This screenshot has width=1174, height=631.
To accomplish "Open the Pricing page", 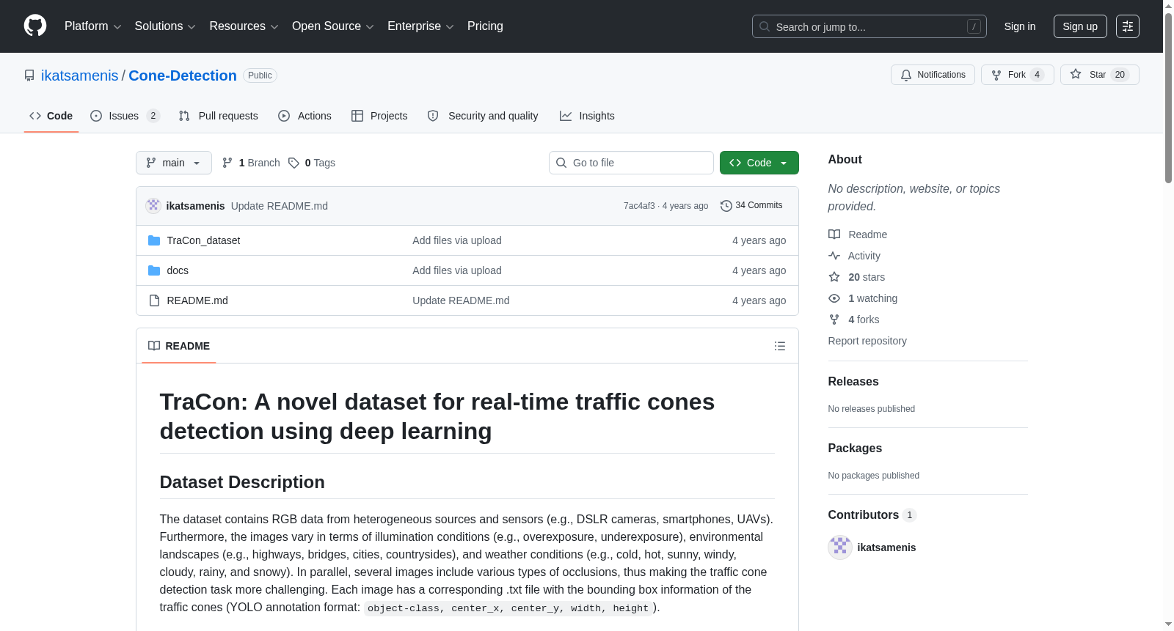I will coord(485,26).
